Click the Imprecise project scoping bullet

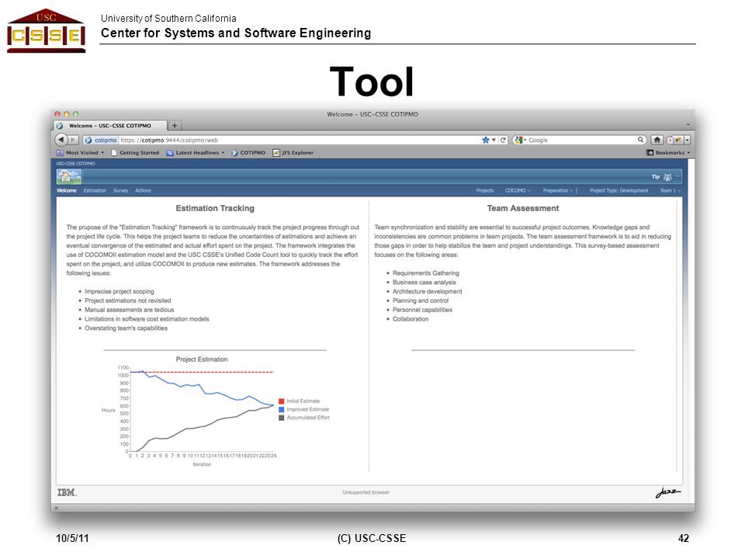[x=120, y=291]
